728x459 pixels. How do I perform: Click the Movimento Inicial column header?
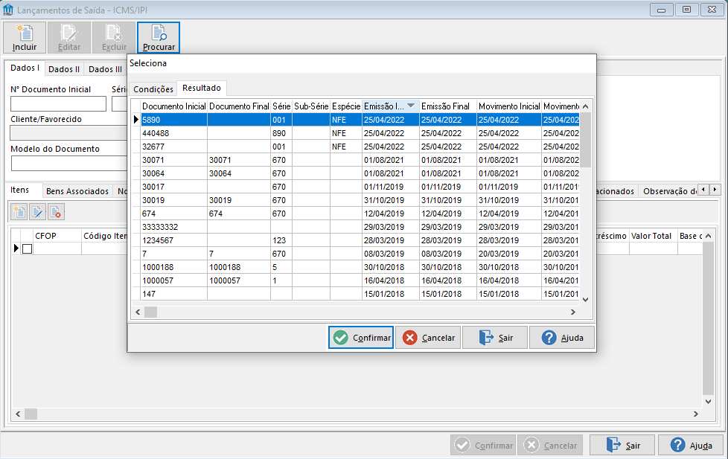click(509, 106)
